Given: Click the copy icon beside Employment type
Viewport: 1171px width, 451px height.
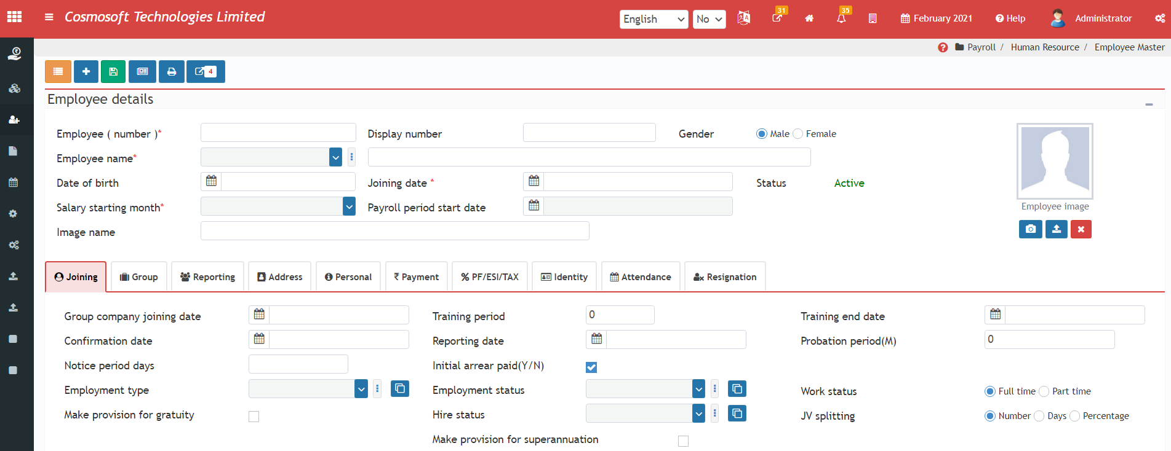Looking at the screenshot, I should coord(400,388).
